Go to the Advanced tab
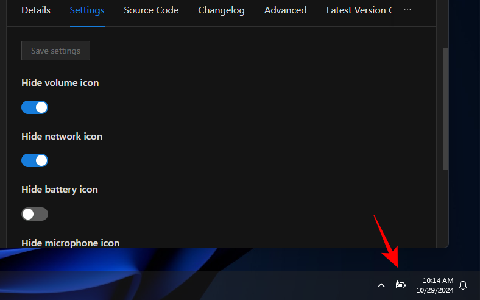The image size is (480, 300). pos(285,10)
